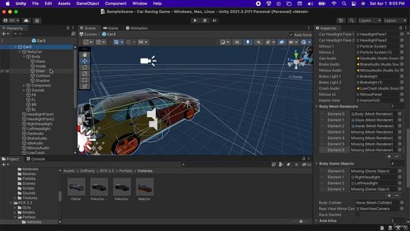
Task: Add element to Body Mesh Renderers list
Action: 389,157
